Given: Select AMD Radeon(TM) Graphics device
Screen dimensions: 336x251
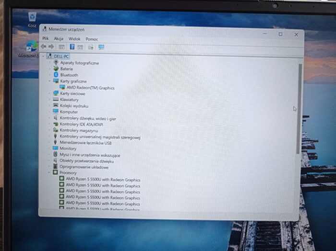Looking at the screenshot, I should click(90, 88).
